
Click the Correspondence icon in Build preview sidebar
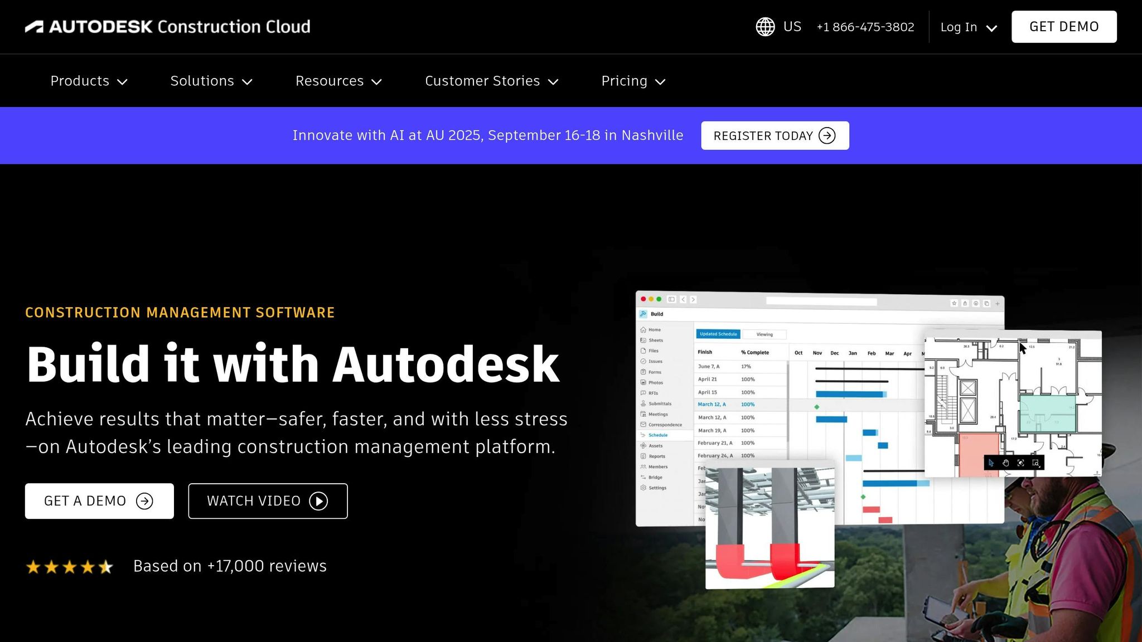(x=643, y=425)
